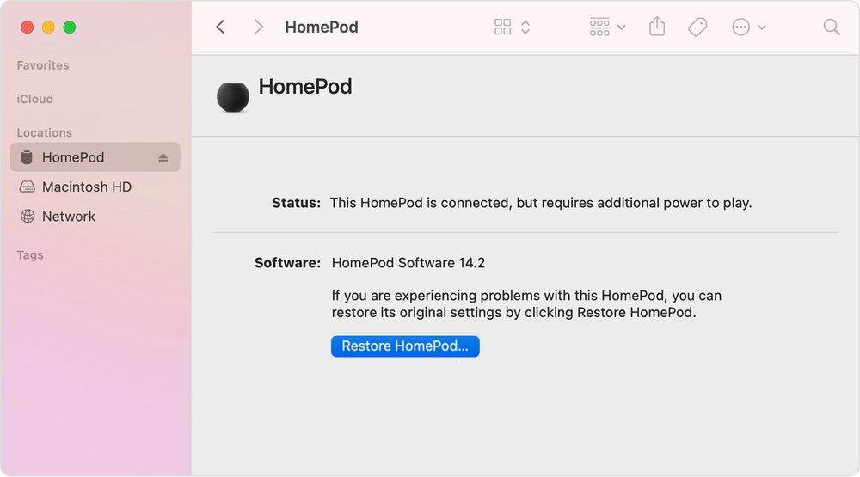Open the view switcher up-down arrows
The width and height of the screenshot is (860, 477).
click(525, 28)
